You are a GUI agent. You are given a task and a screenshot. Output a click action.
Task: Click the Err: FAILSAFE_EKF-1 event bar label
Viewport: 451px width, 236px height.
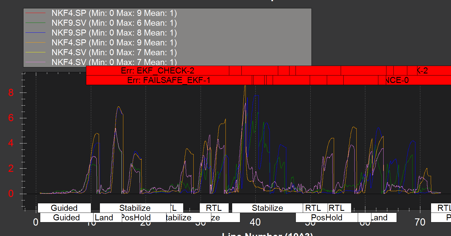tap(169, 80)
